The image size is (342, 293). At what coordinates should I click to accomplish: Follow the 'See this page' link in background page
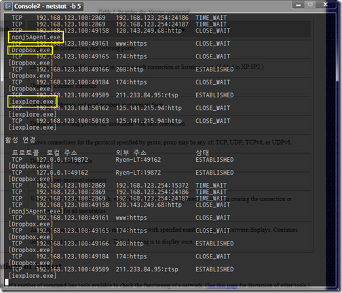(222, 285)
